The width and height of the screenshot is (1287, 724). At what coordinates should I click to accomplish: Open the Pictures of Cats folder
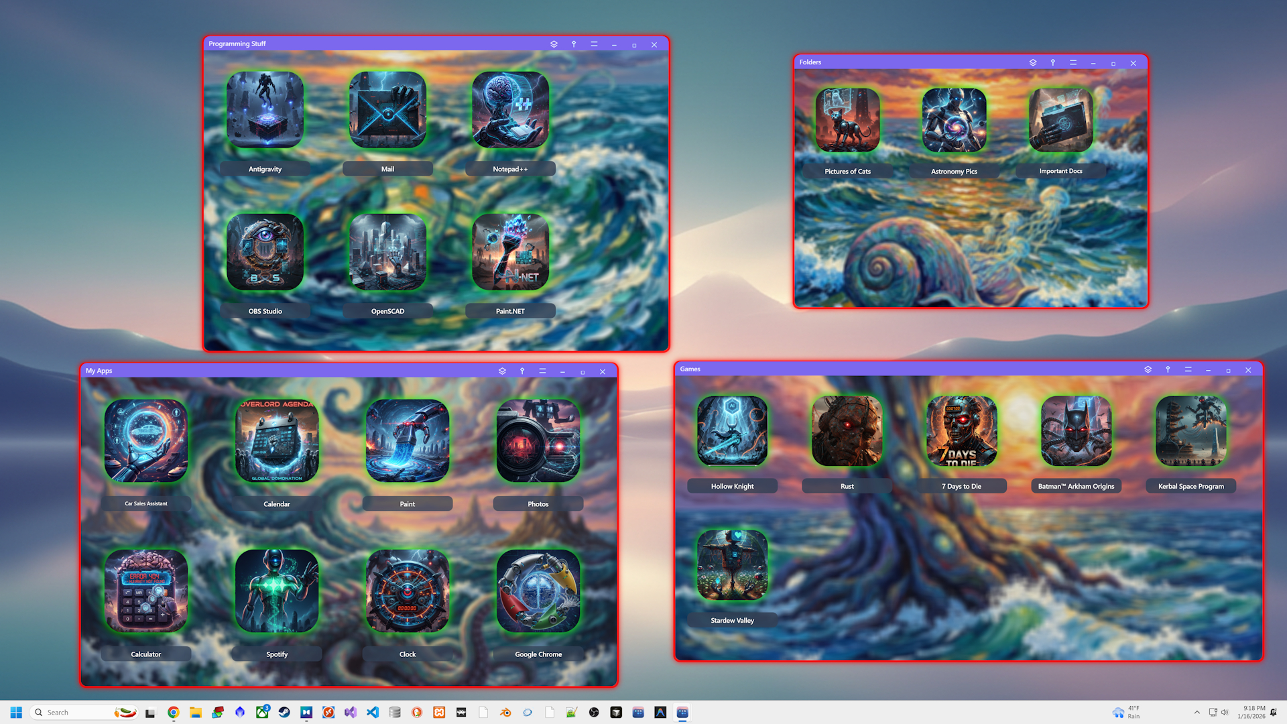[847, 121]
